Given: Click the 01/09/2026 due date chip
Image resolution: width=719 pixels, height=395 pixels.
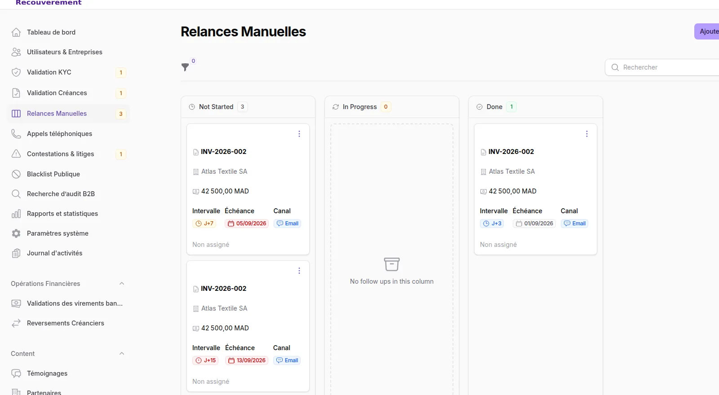Looking at the screenshot, I should click(534, 224).
